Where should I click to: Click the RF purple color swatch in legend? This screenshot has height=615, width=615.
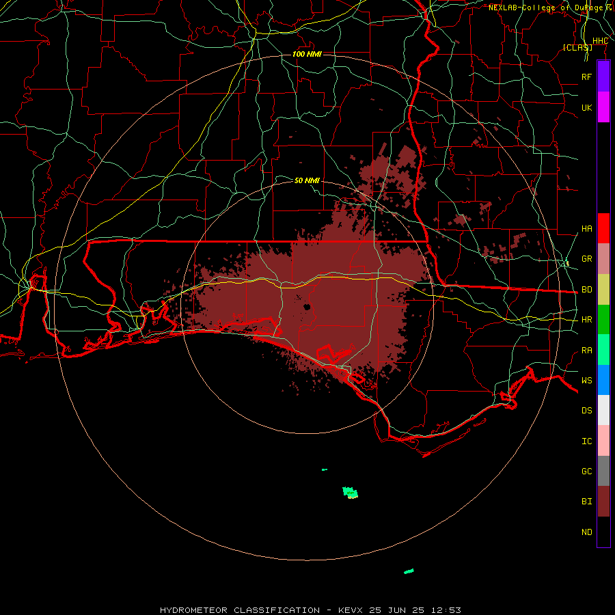pos(603,77)
